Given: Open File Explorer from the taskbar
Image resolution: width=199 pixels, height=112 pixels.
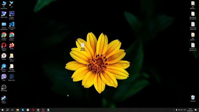Looking at the screenshot, I should click(18, 110).
